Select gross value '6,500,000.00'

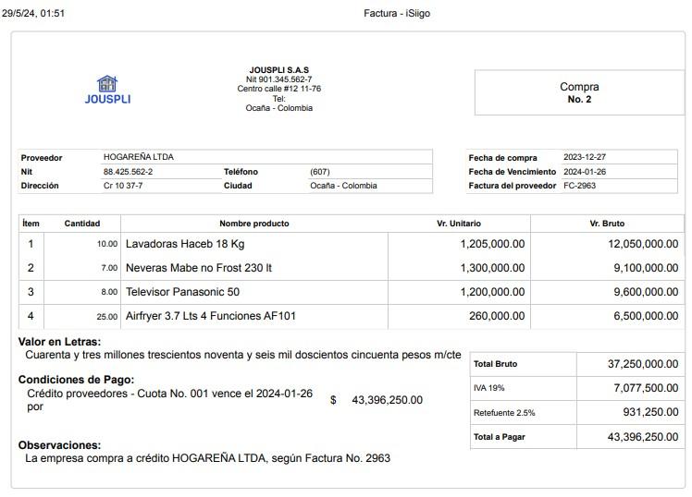coord(646,315)
